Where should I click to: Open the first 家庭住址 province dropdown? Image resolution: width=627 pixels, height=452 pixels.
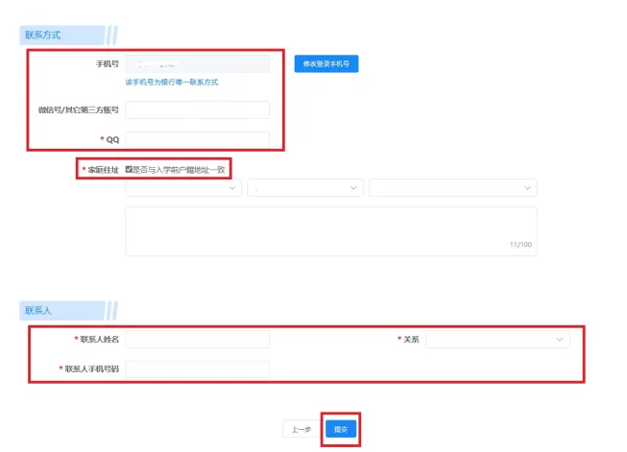(x=182, y=189)
